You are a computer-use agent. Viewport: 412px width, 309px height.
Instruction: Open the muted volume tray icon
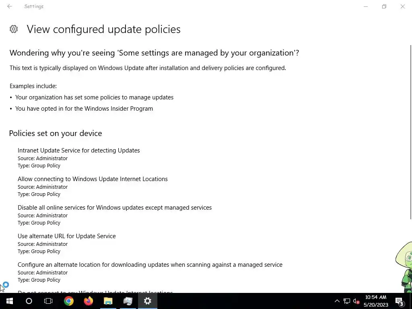[x=356, y=301]
